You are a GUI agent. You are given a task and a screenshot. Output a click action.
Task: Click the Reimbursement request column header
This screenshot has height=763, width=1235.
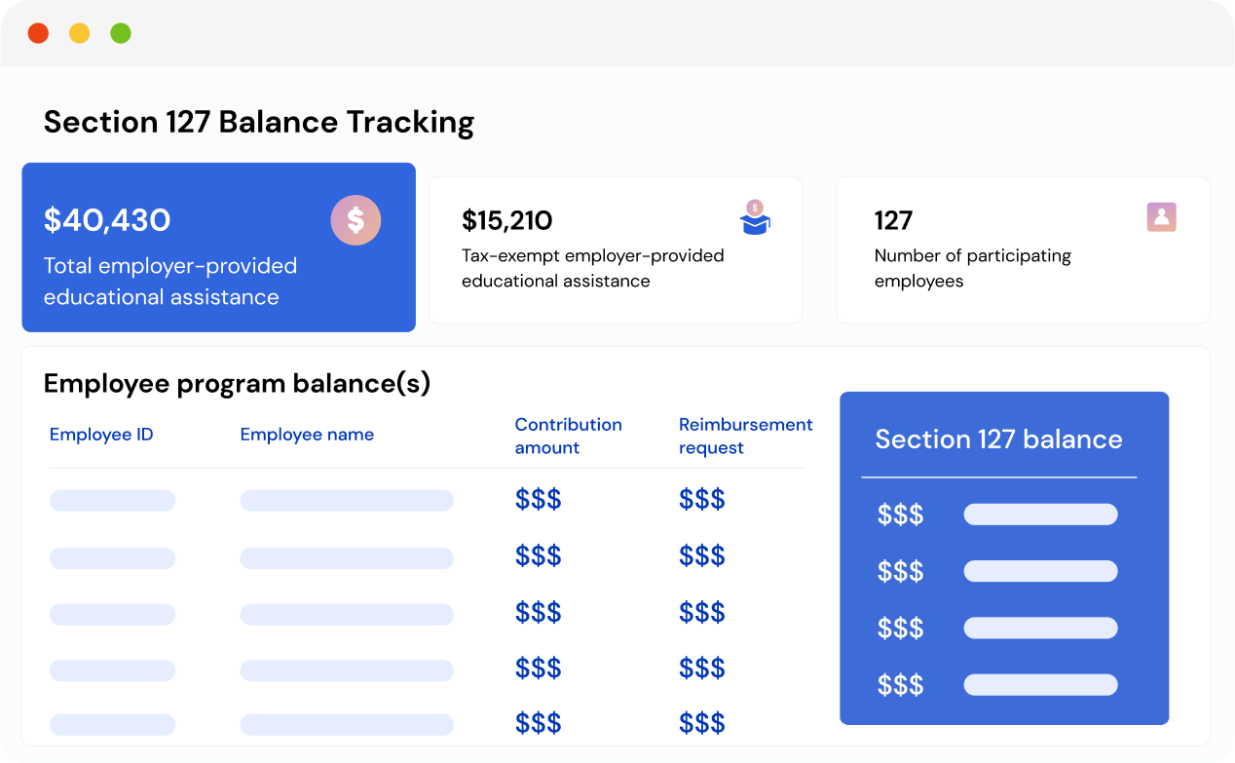pyautogui.click(x=745, y=436)
